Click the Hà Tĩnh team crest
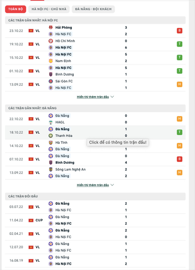195x270 pixels. (51, 142)
